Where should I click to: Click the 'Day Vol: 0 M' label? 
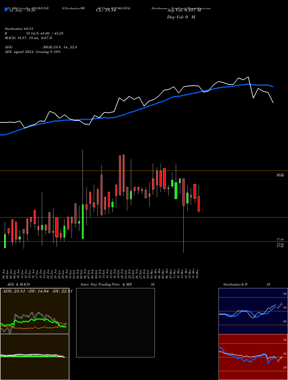coord(181,17)
